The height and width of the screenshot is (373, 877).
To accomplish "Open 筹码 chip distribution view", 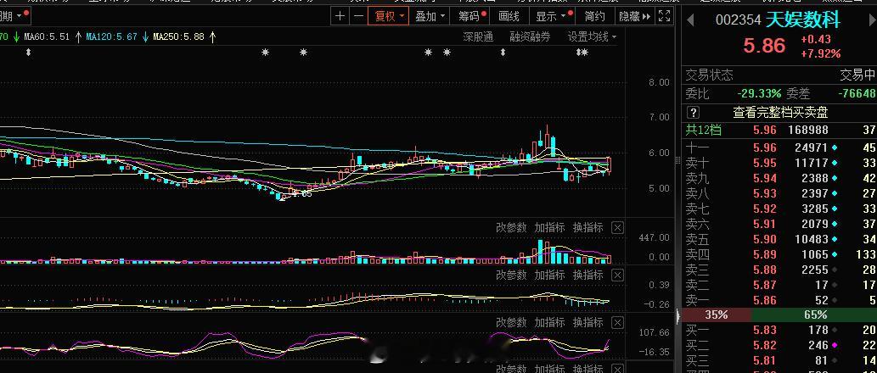I will point(471,16).
